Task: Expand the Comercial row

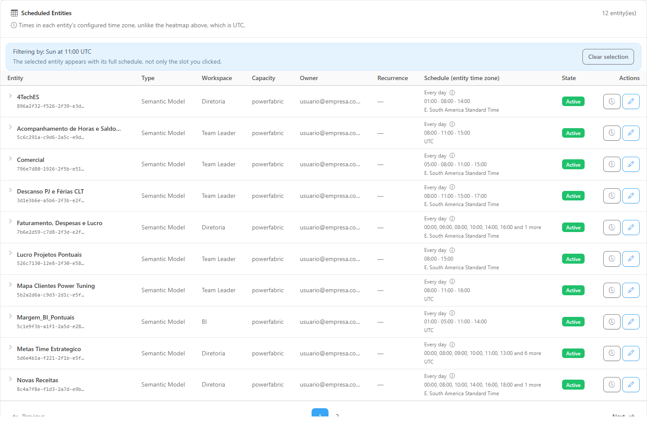Action: pos(10,158)
